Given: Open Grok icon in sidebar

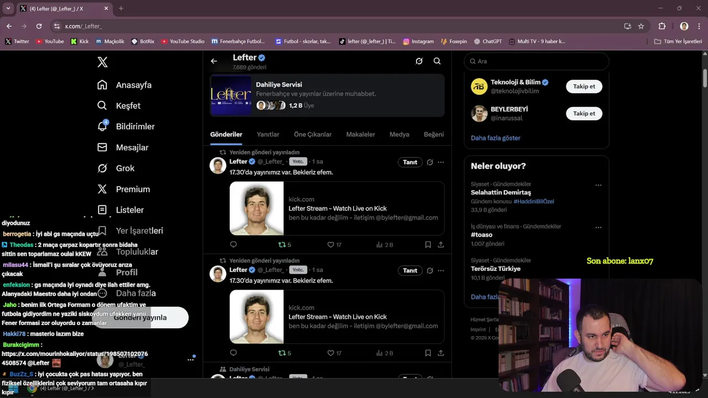Looking at the screenshot, I should pos(102,168).
